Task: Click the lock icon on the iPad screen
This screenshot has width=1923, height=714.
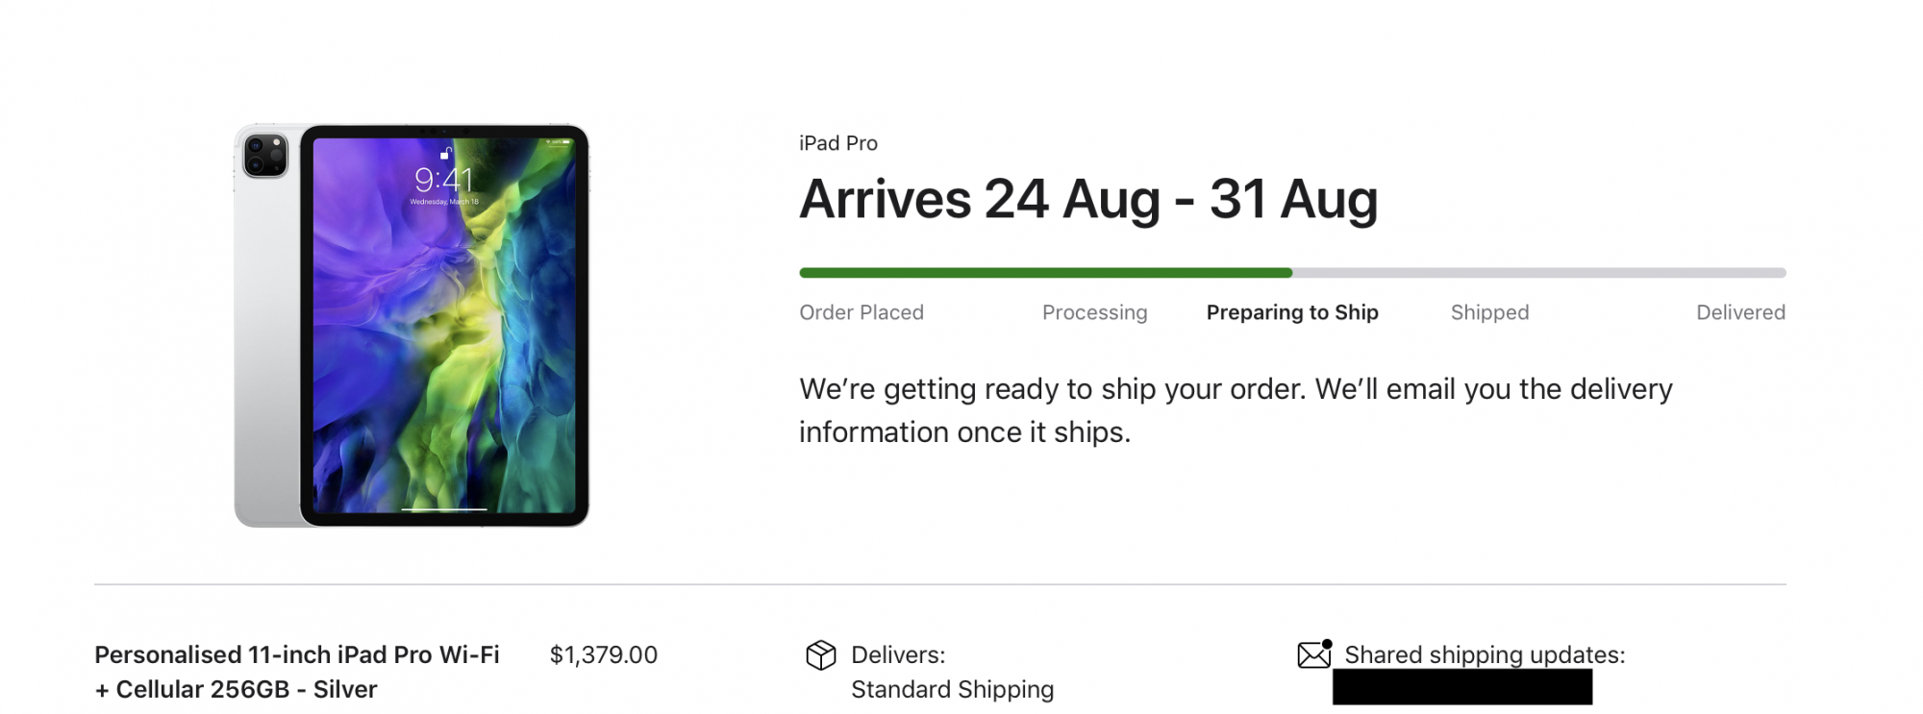Action: click(x=445, y=153)
